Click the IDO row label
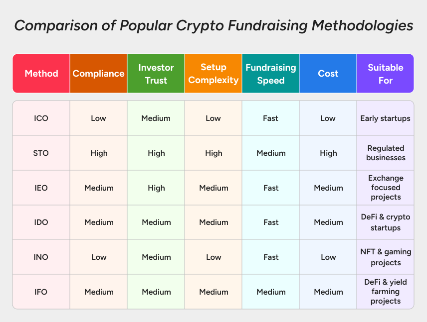 pos(41,222)
